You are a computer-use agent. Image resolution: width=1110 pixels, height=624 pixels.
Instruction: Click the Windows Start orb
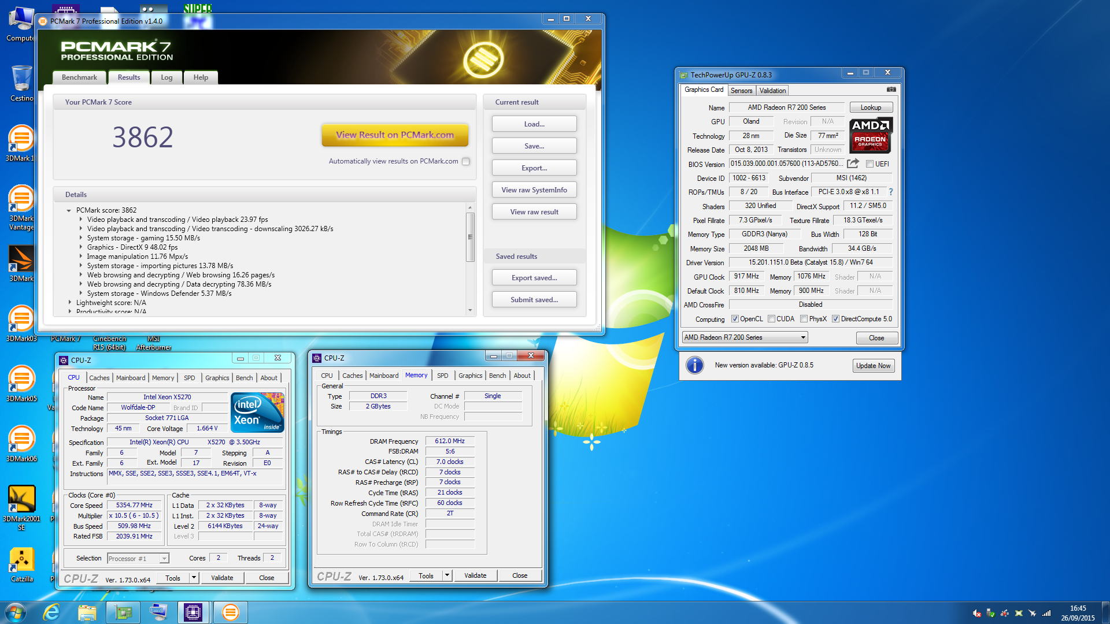click(x=16, y=612)
